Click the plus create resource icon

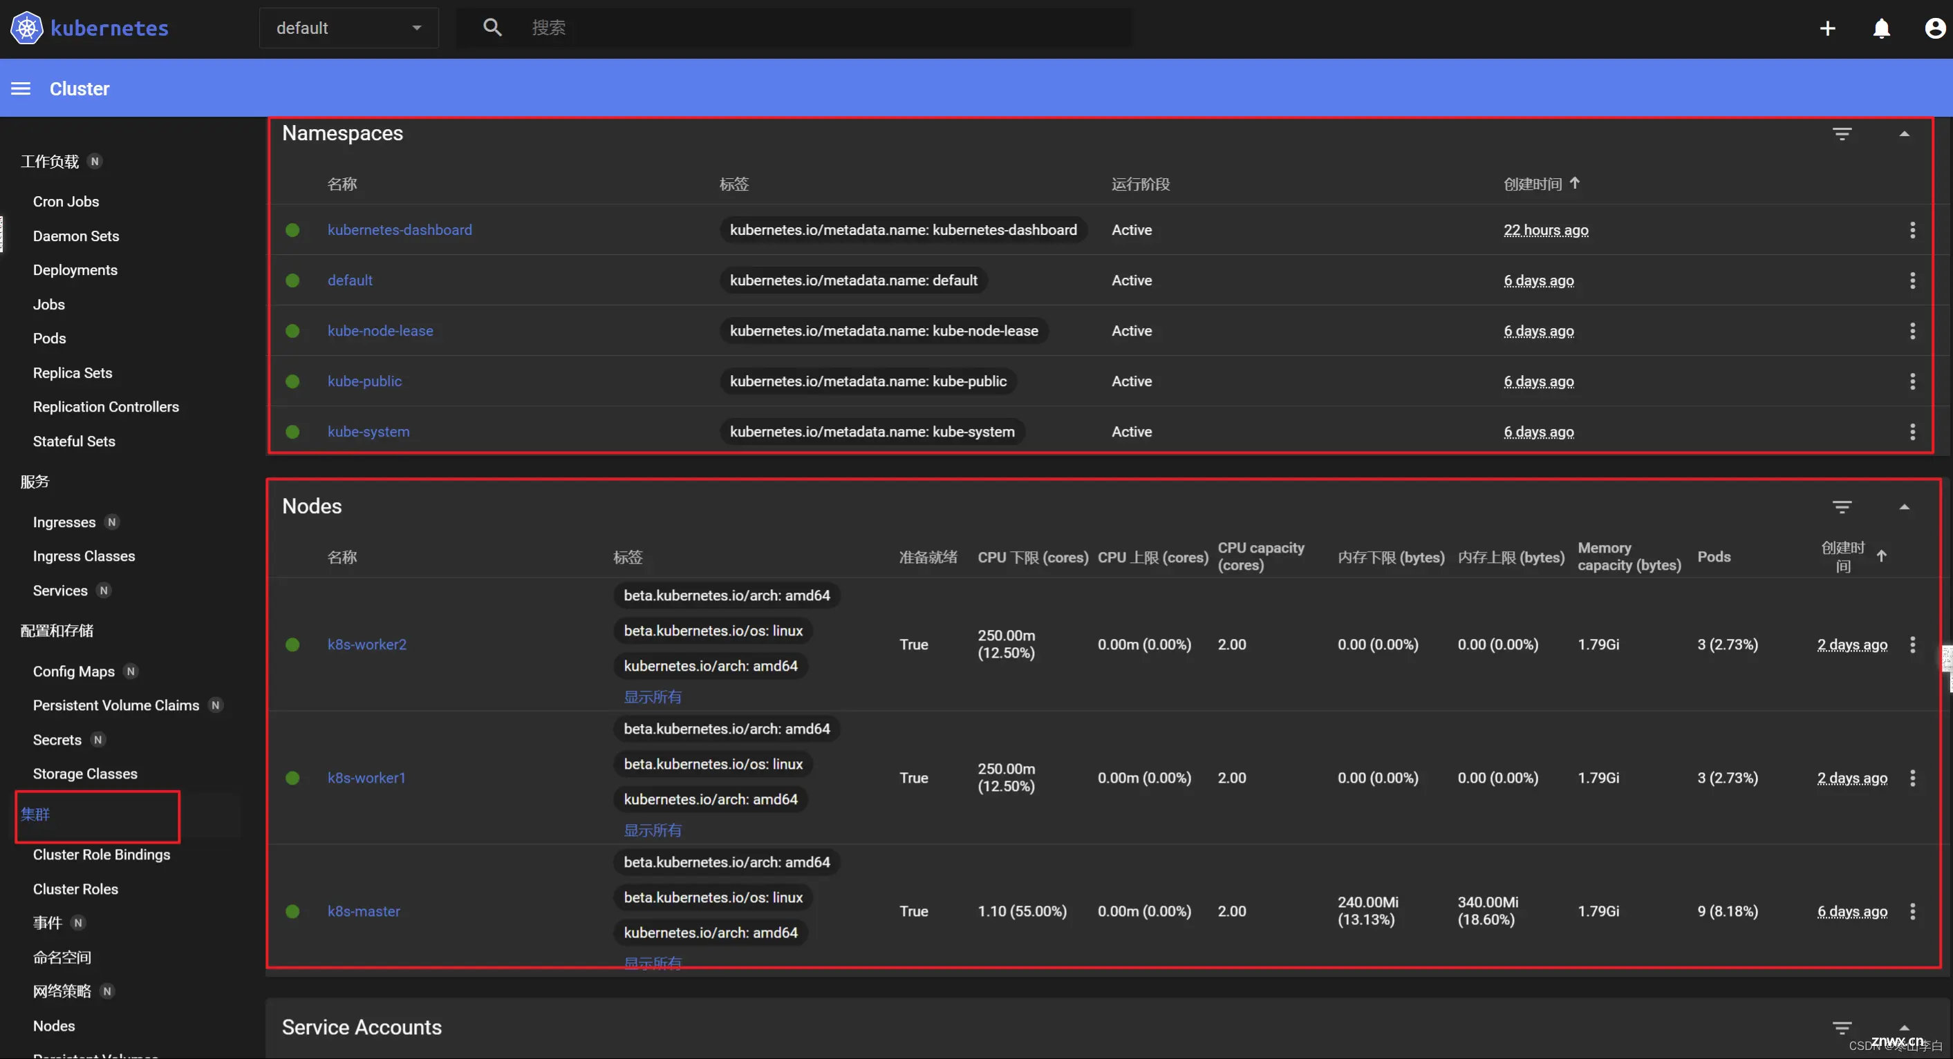pos(1827,28)
